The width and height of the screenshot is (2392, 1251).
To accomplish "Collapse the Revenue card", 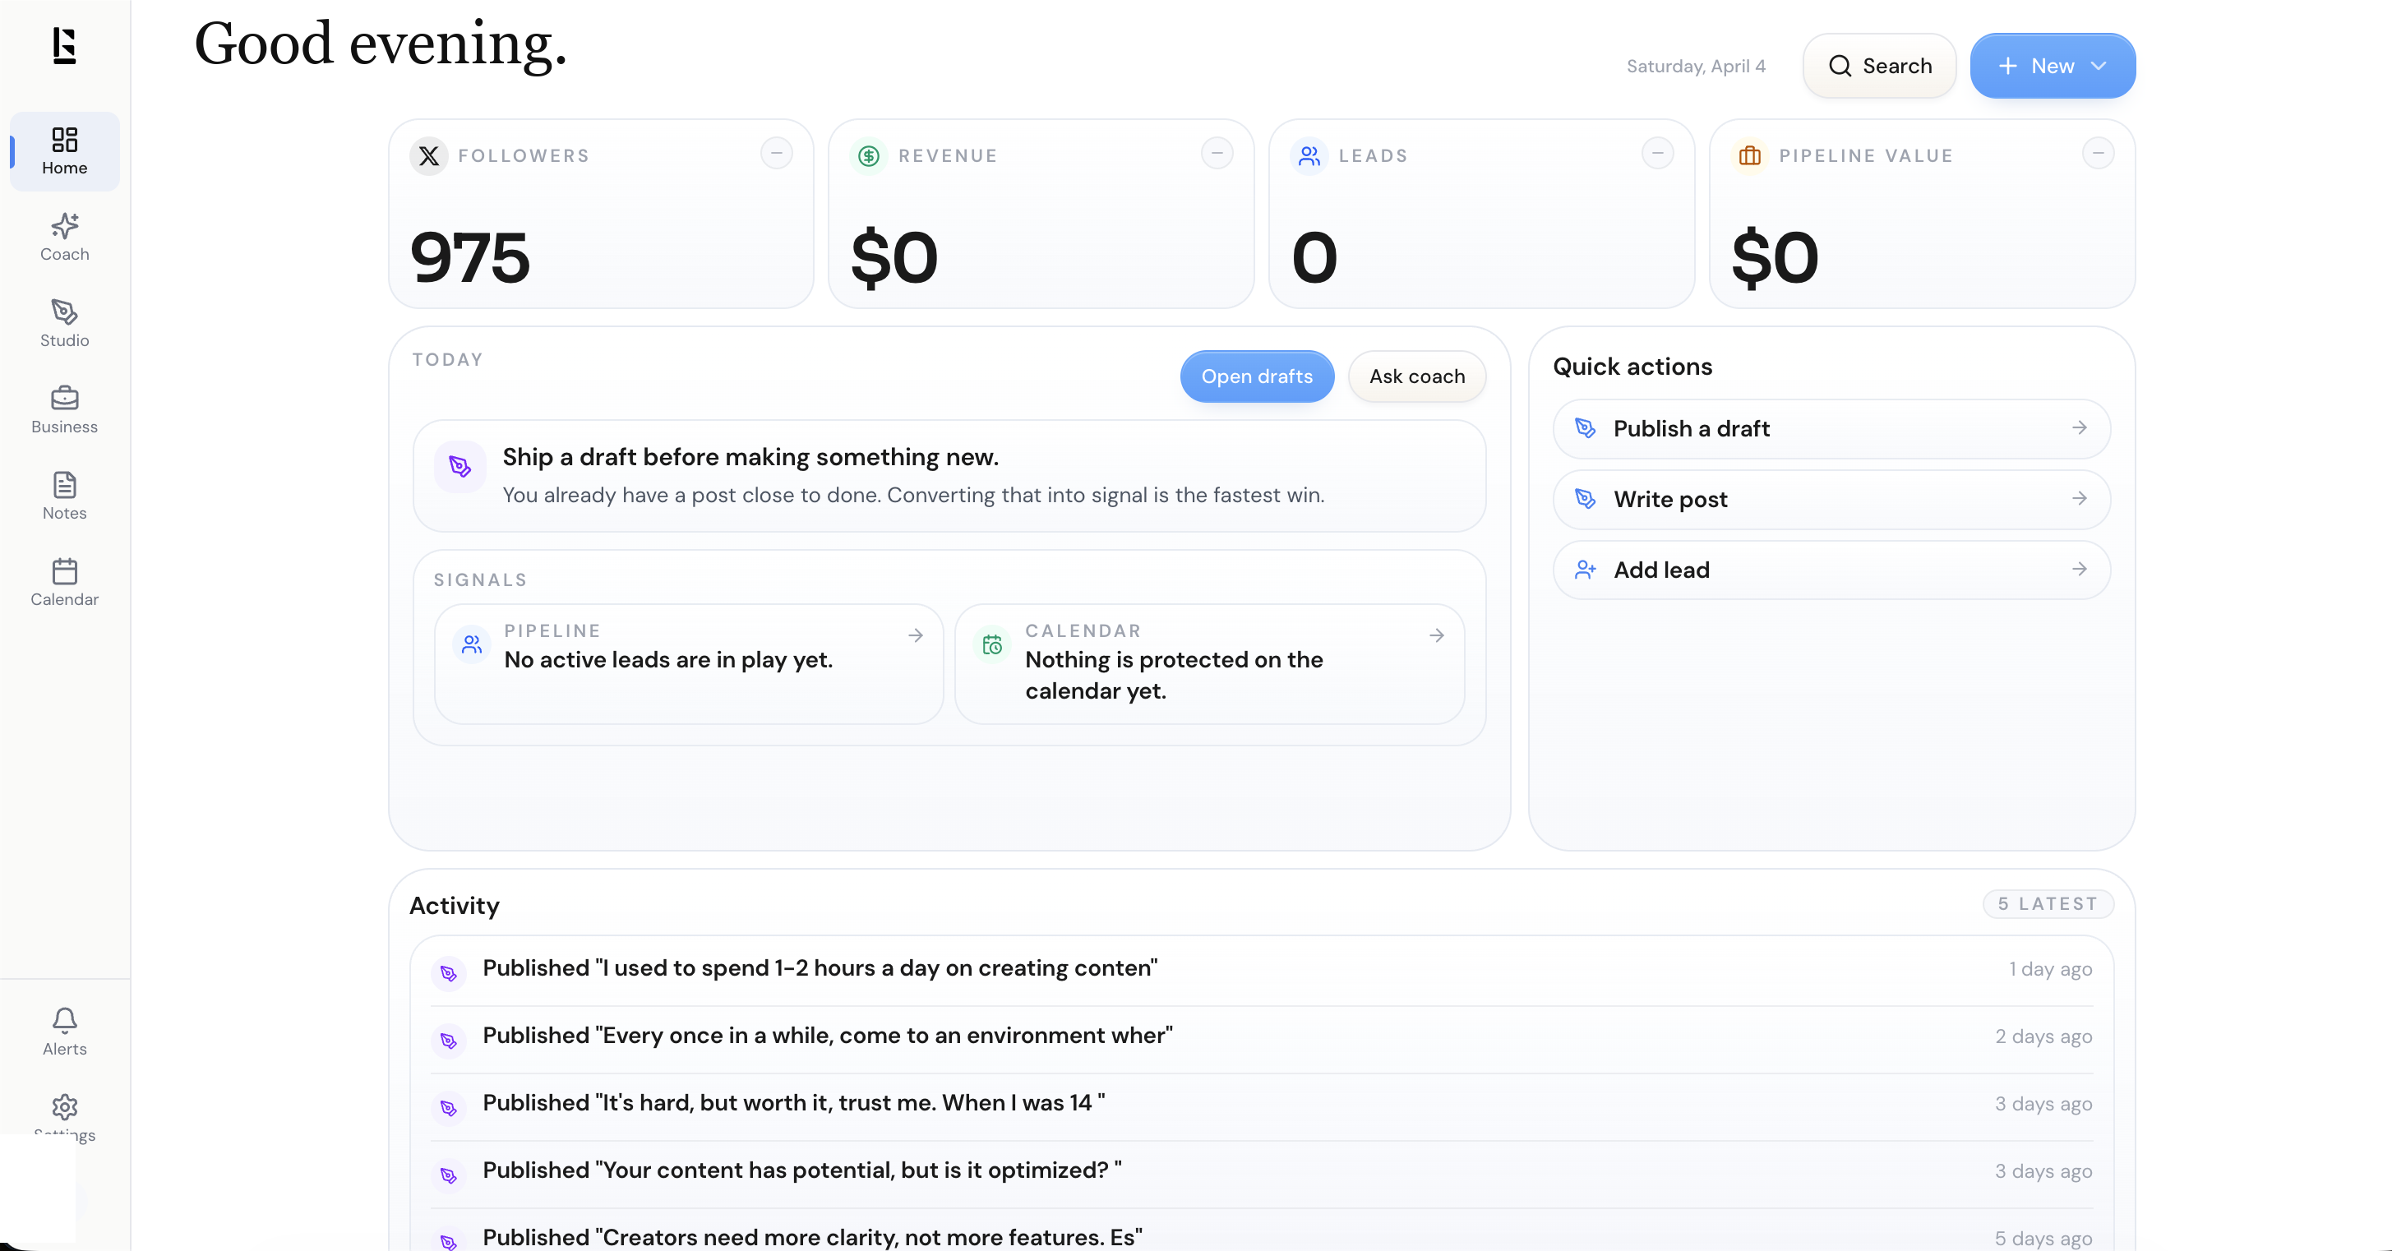I will tap(1217, 153).
